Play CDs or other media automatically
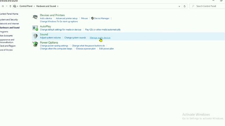 (103, 30)
